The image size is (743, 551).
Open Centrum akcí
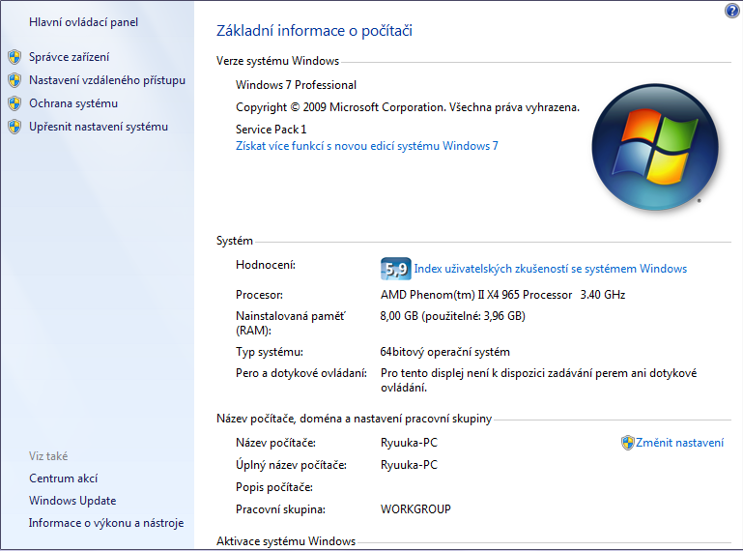click(x=64, y=478)
